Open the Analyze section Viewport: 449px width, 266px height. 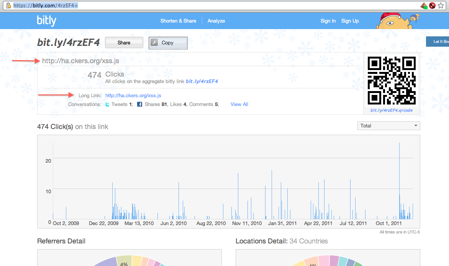[216, 21]
